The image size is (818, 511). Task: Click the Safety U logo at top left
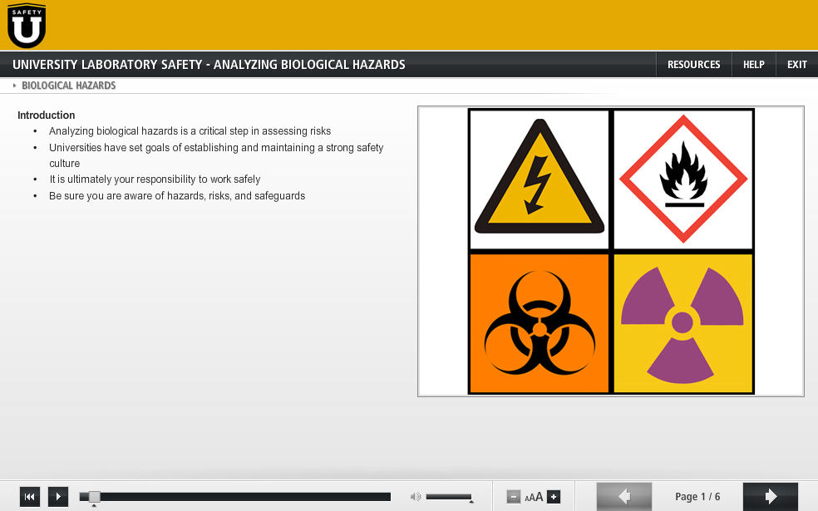pos(26,25)
